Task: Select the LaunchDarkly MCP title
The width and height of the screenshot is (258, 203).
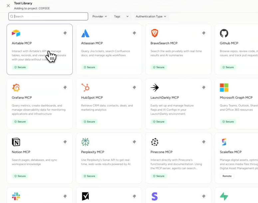Action: tap(165, 98)
